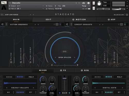Click layer A SENS knob

(x=43, y=79)
